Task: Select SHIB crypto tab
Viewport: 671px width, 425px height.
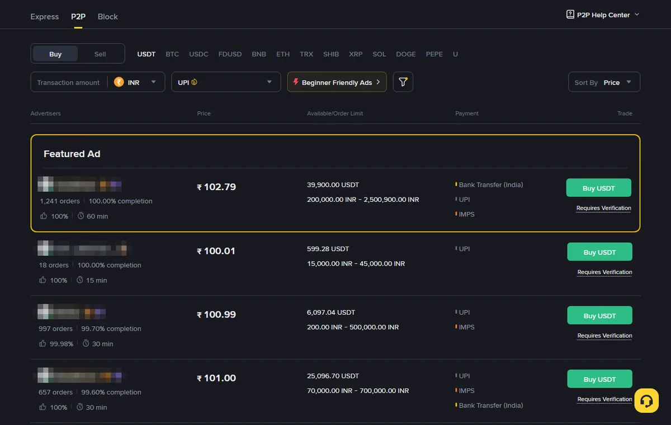Action: pos(331,54)
